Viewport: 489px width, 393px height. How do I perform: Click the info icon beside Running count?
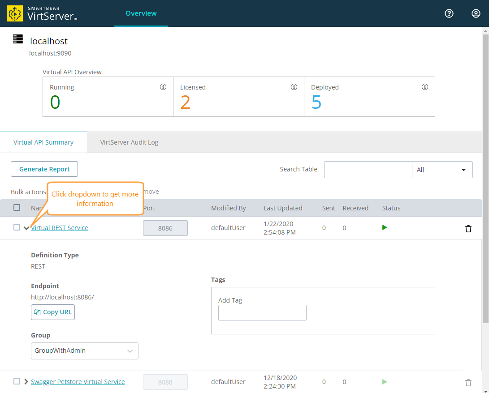coord(163,87)
